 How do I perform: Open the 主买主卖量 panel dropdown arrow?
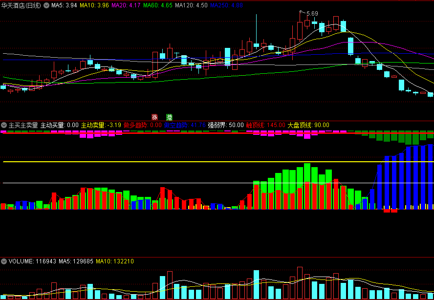tap(3, 125)
